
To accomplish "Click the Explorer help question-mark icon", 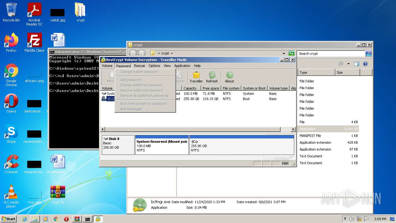I will click(365, 64).
